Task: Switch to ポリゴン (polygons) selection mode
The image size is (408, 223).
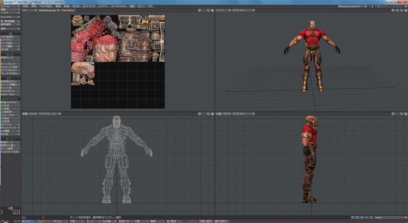Action: 61,221
